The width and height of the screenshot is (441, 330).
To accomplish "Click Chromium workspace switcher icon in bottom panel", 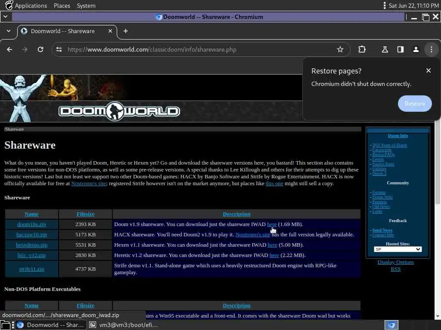I will pyautogui.click(x=391, y=325).
